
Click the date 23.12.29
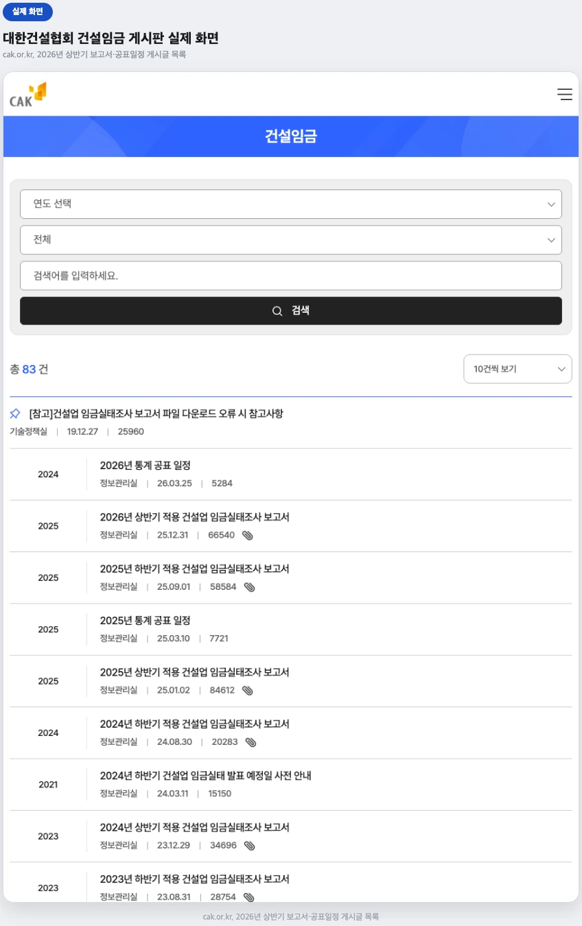(174, 846)
